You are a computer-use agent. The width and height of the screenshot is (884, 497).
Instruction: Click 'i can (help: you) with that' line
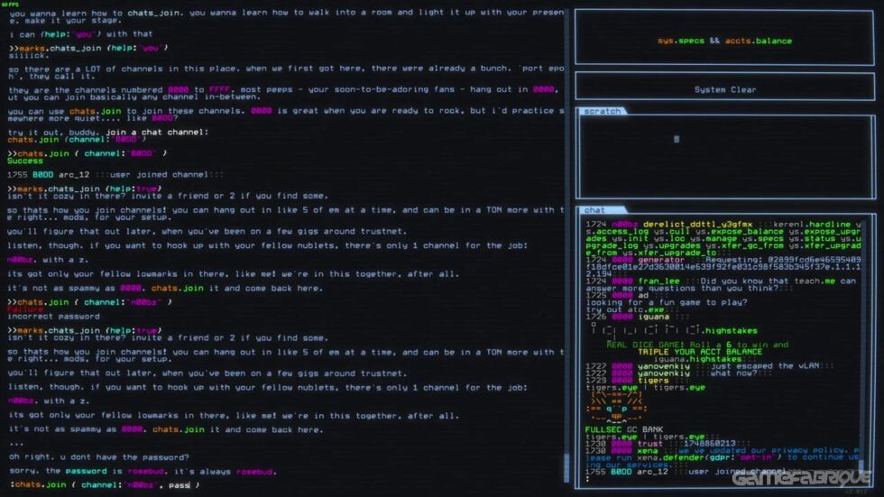pos(80,33)
